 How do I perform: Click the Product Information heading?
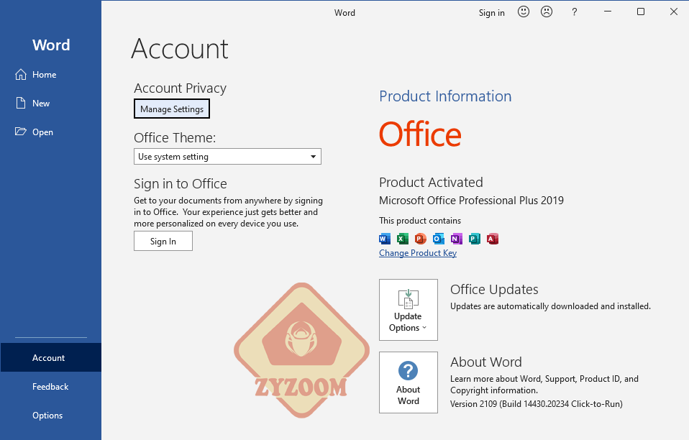pos(445,96)
